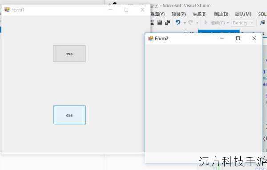Click the Microsoft Visual Studio title text
Viewport: 267px width, 170px height.
click(186, 6)
